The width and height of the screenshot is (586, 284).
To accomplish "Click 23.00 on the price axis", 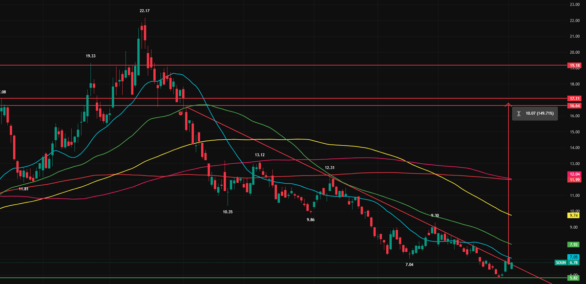I will [574, 4].
